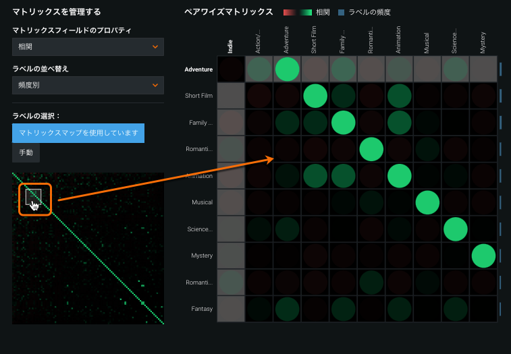Click the Mystery diagonal bright green circle
511x354 pixels.
coord(483,256)
